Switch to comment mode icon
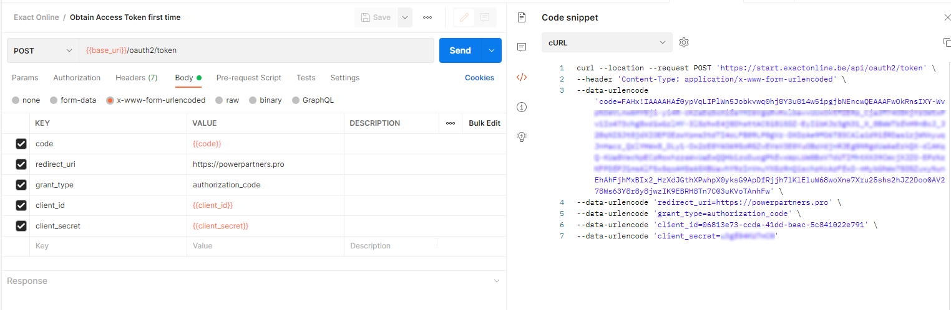951x310 pixels. click(485, 17)
